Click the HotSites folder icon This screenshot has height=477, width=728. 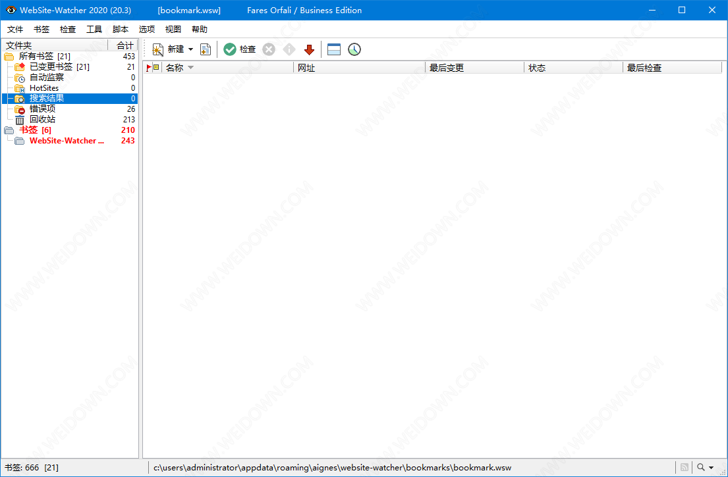click(x=20, y=88)
